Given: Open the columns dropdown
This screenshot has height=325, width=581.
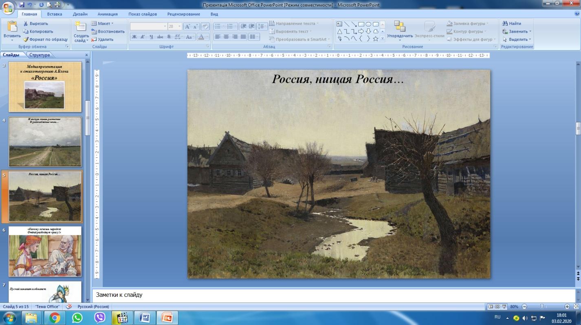Looking at the screenshot, I should 254,37.
